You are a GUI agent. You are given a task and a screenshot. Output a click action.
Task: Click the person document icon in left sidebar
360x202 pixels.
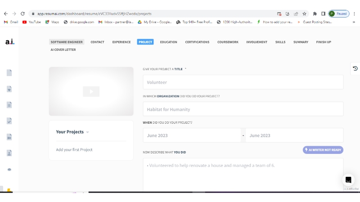pos(9,153)
